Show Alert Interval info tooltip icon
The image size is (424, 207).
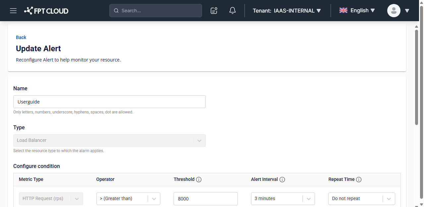tap(282, 180)
